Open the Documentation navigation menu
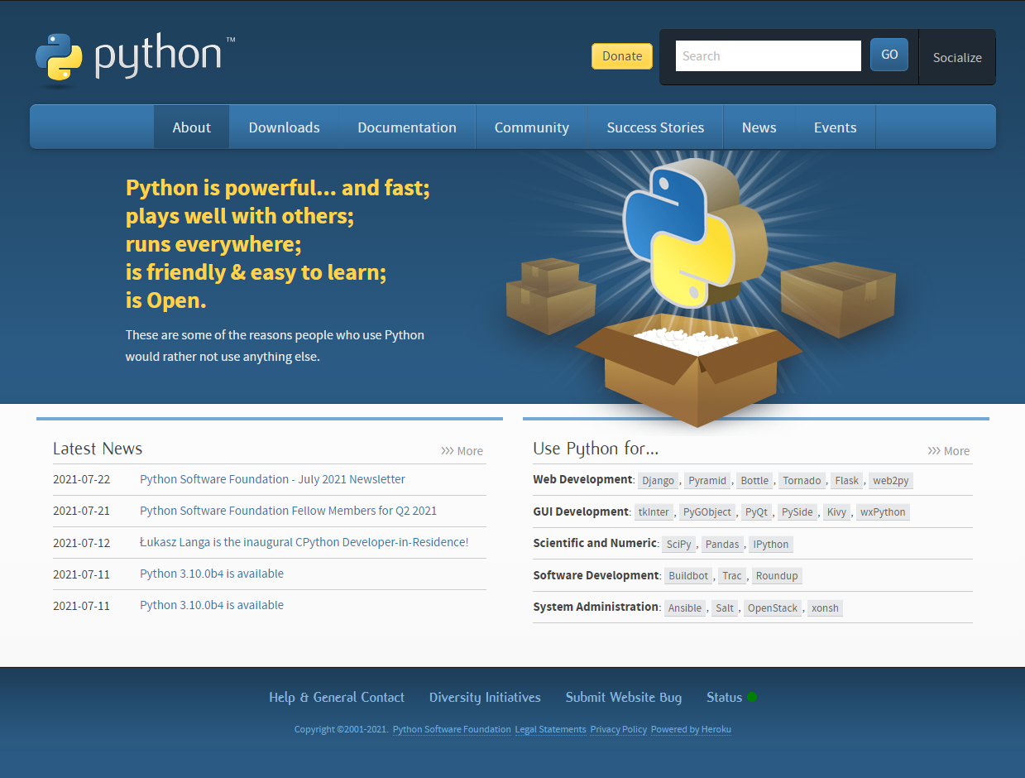This screenshot has height=778, width=1025. click(407, 127)
